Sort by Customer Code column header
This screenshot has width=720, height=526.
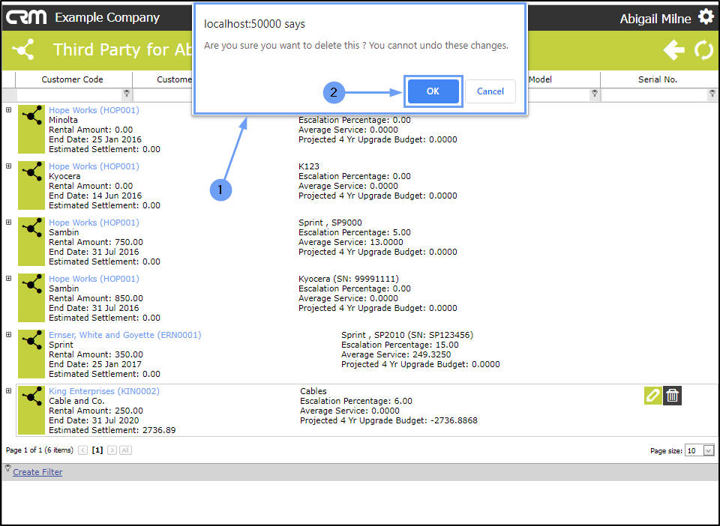tap(73, 79)
